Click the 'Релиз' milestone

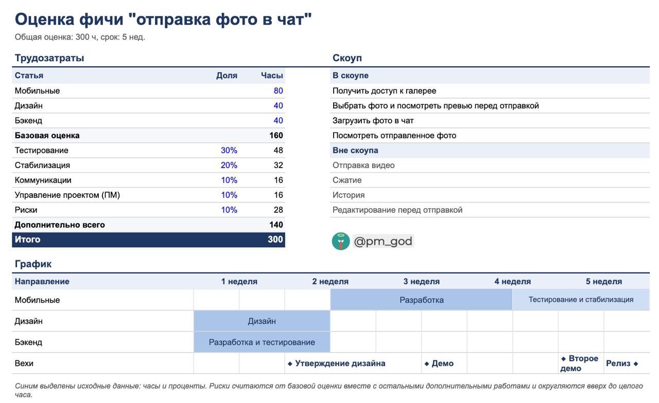pos(622,363)
